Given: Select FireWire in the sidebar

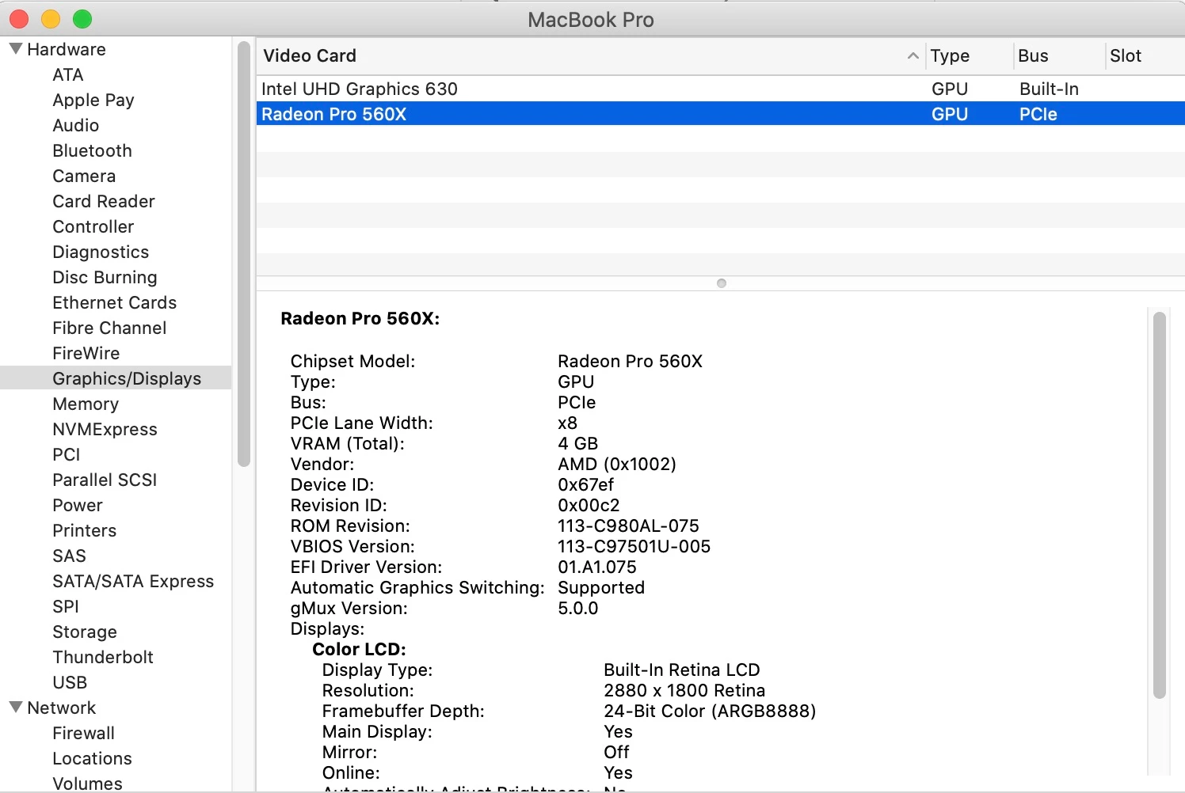Looking at the screenshot, I should pos(86,353).
